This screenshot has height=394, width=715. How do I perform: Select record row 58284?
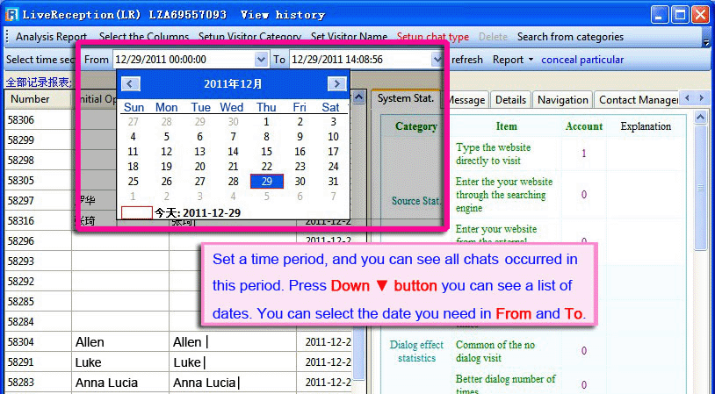click(x=21, y=321)
